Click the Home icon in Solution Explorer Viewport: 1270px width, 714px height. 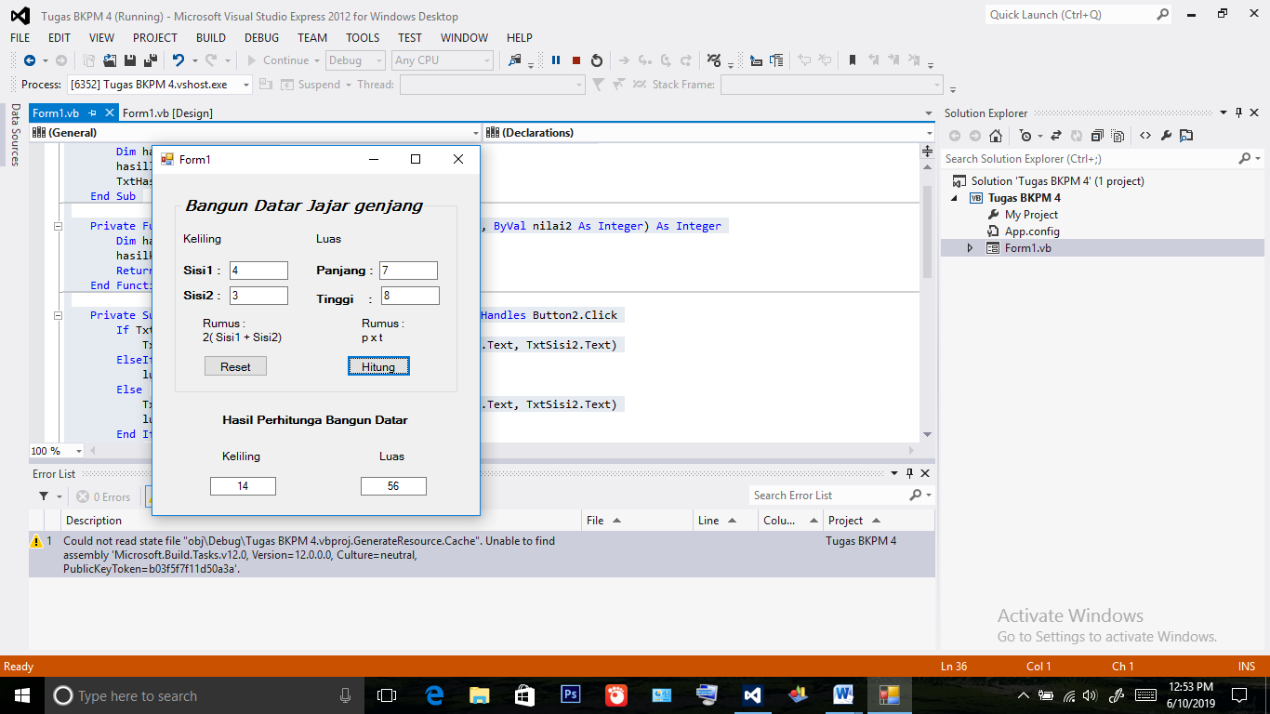coord(996,136)
